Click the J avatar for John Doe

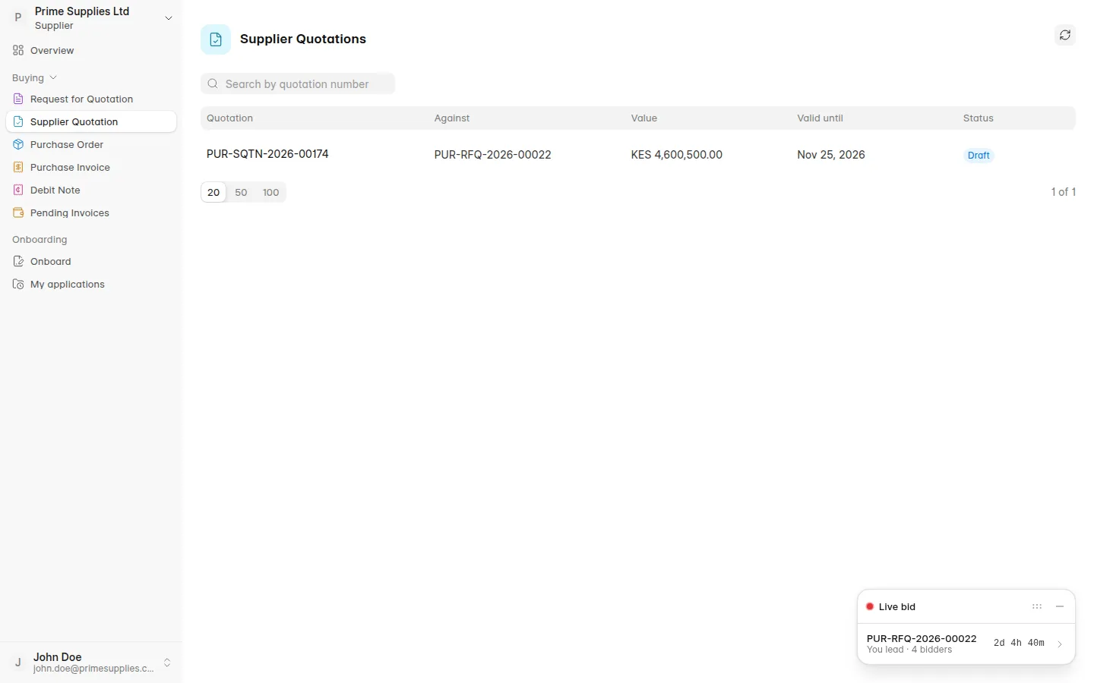18,663
